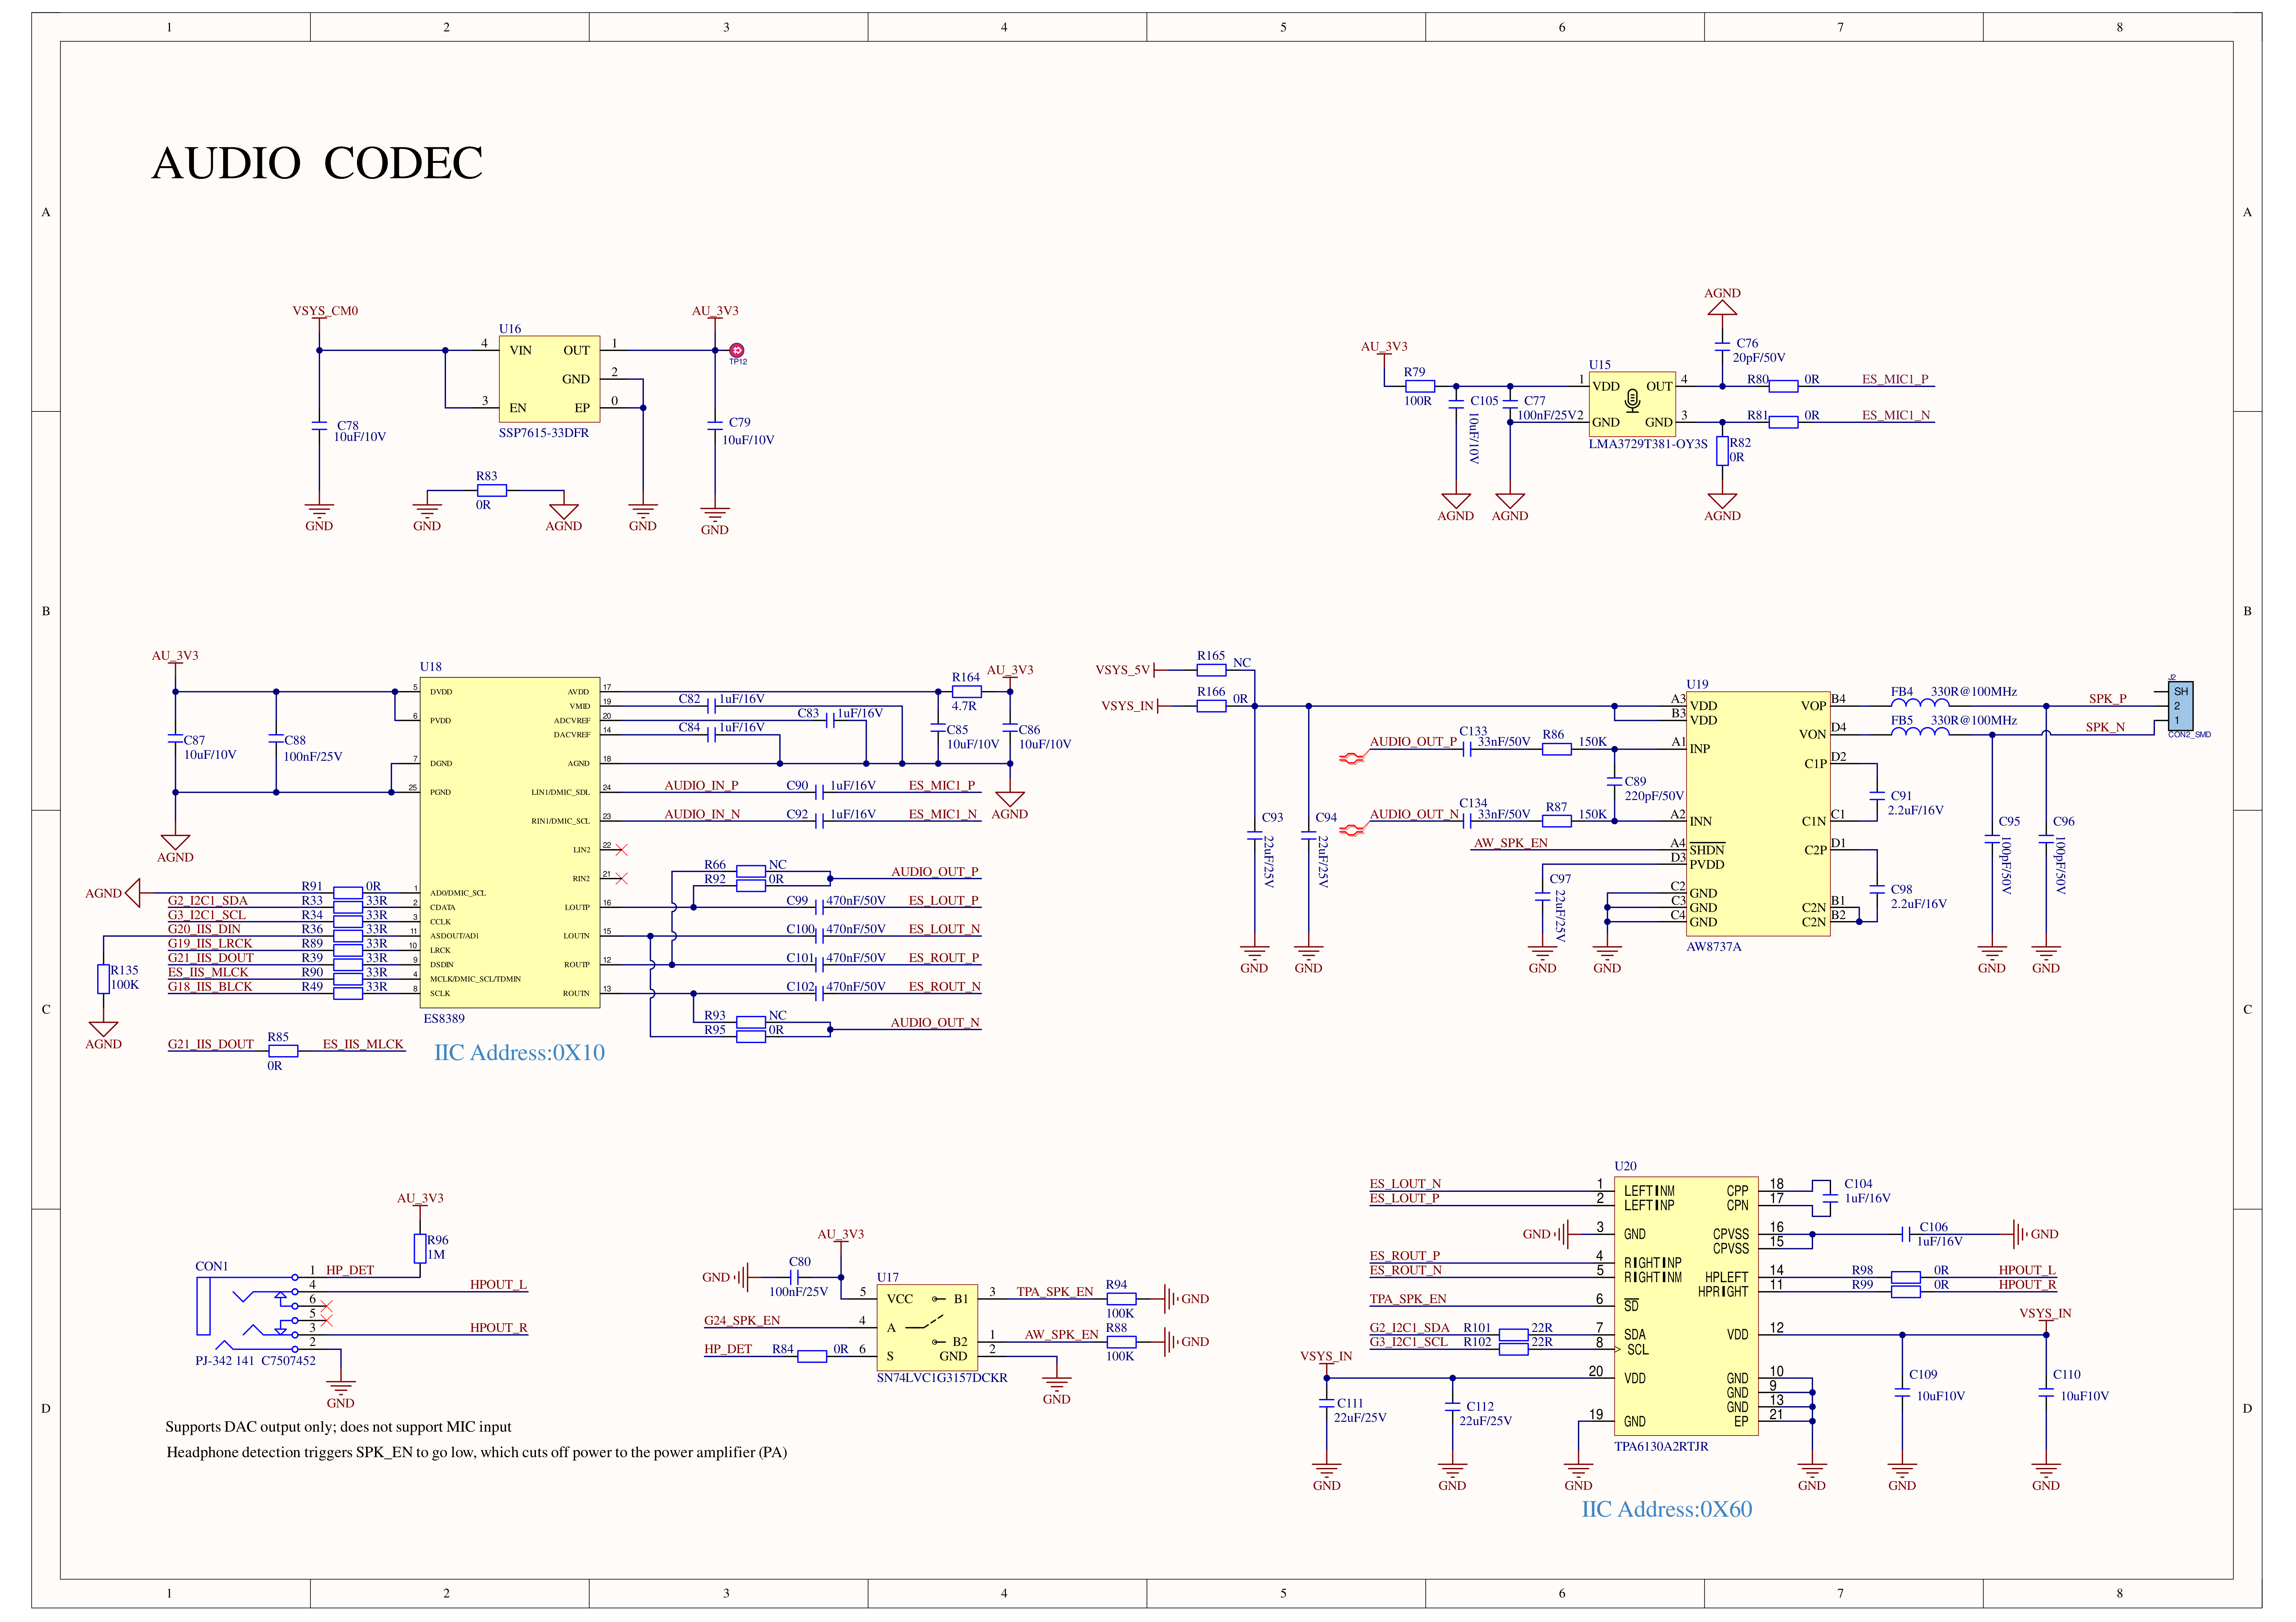
Task: Select the IIC Address:0X10 note
Action: pyautogui.click(x=519, y=1052)
